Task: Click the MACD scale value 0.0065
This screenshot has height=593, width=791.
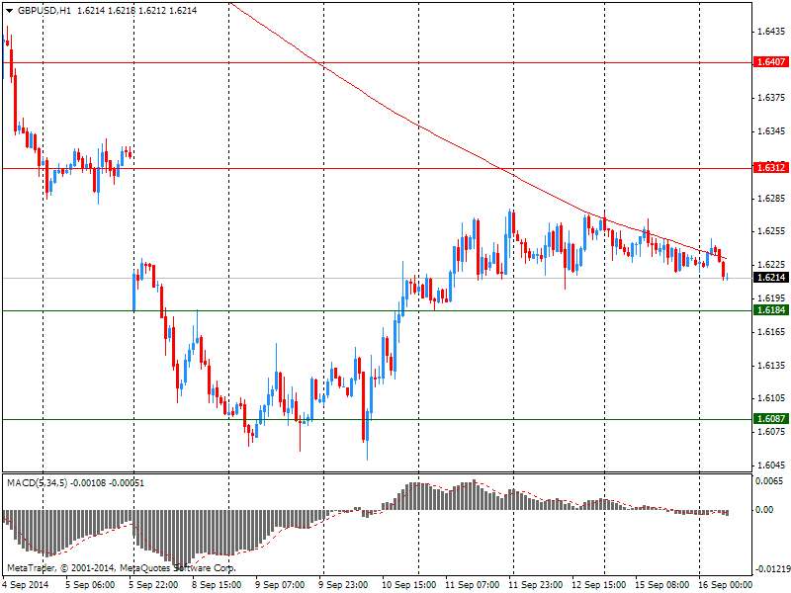Action: (770, 481)
